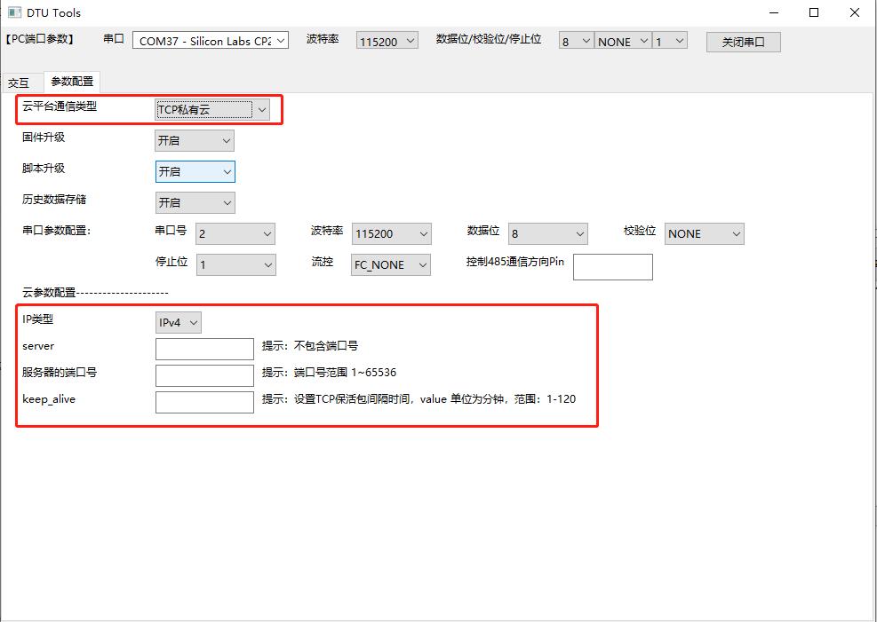
Task: Click the 云参数配置 section label
Action: coord(96,292)
